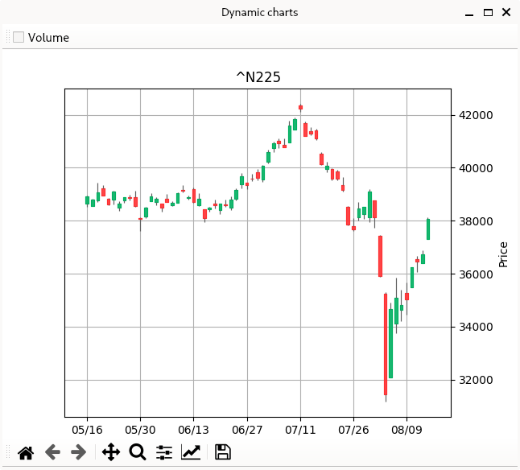
Task: Click the last green candle near 38000
Action: 428,229
